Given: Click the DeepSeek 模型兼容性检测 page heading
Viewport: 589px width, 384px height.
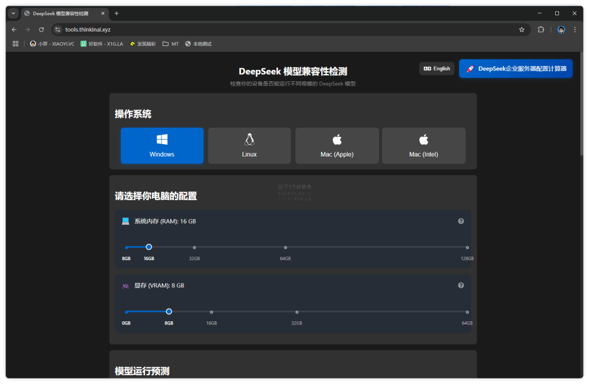Looking at the screenshot, I should tap(293, 71).
